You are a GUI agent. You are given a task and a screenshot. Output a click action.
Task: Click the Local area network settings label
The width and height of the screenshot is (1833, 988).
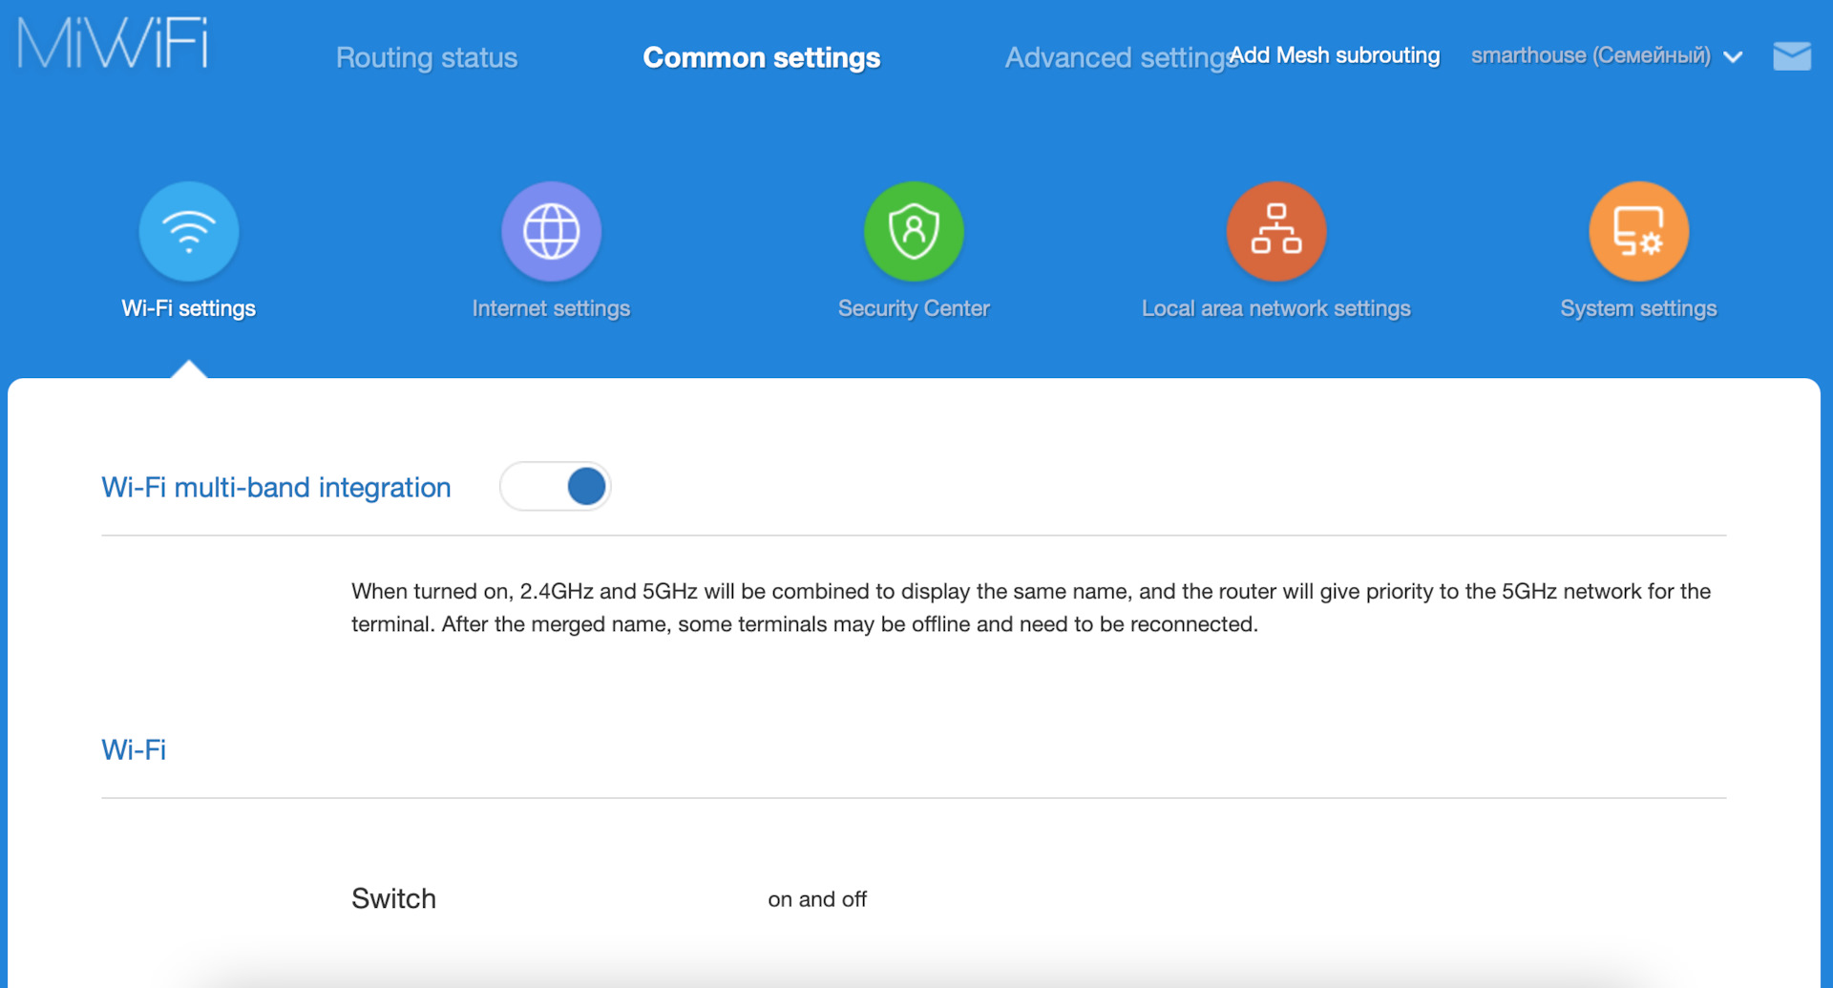[x=1275, y=308]
